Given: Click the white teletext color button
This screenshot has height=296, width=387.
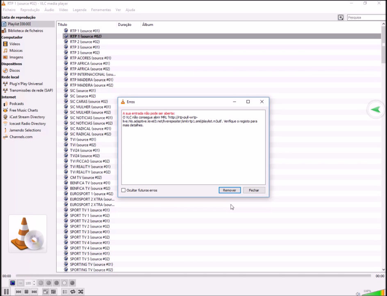Looking at the screenshot, I should coord(64,283).
